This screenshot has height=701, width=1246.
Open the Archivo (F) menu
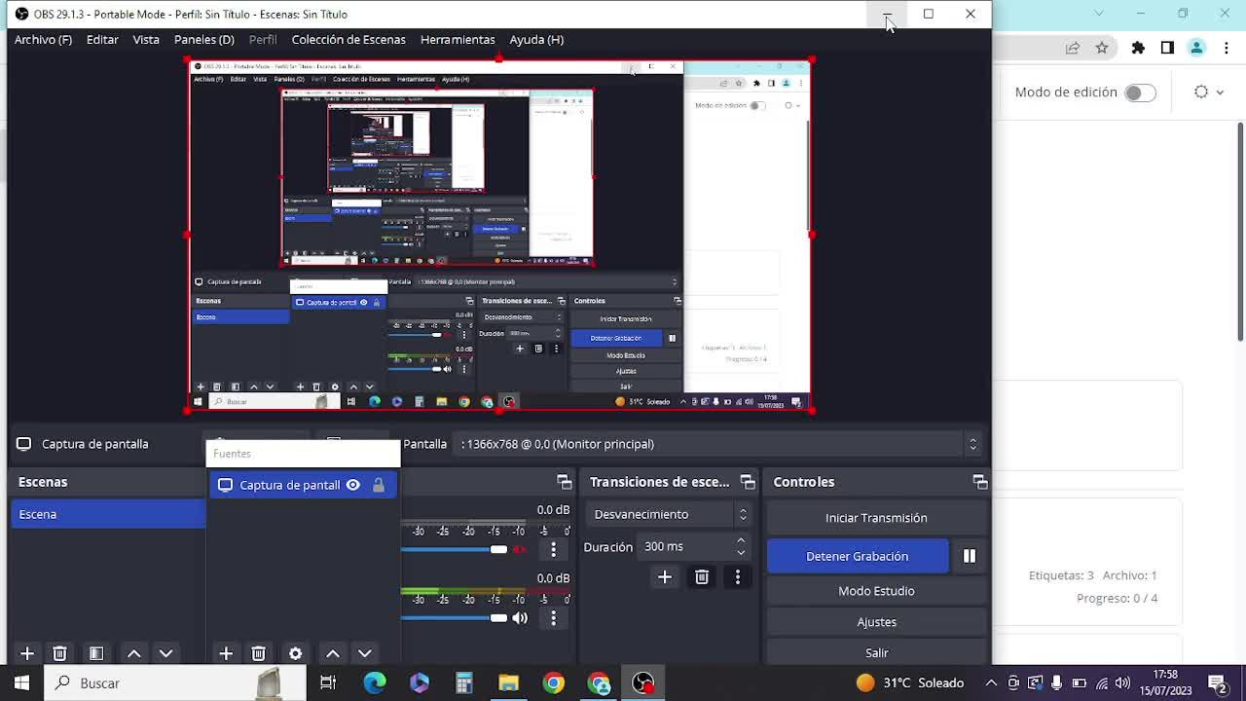pos(43,40)
